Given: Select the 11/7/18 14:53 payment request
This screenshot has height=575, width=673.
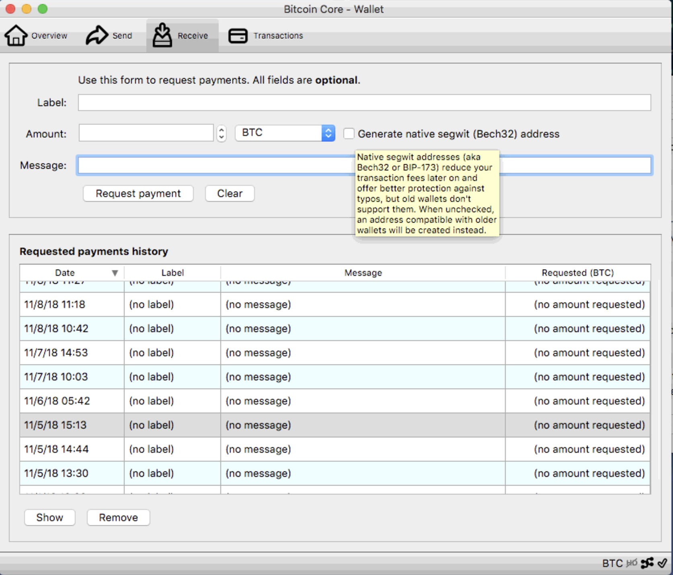Looking at the screenshot, I should point(335,353).
